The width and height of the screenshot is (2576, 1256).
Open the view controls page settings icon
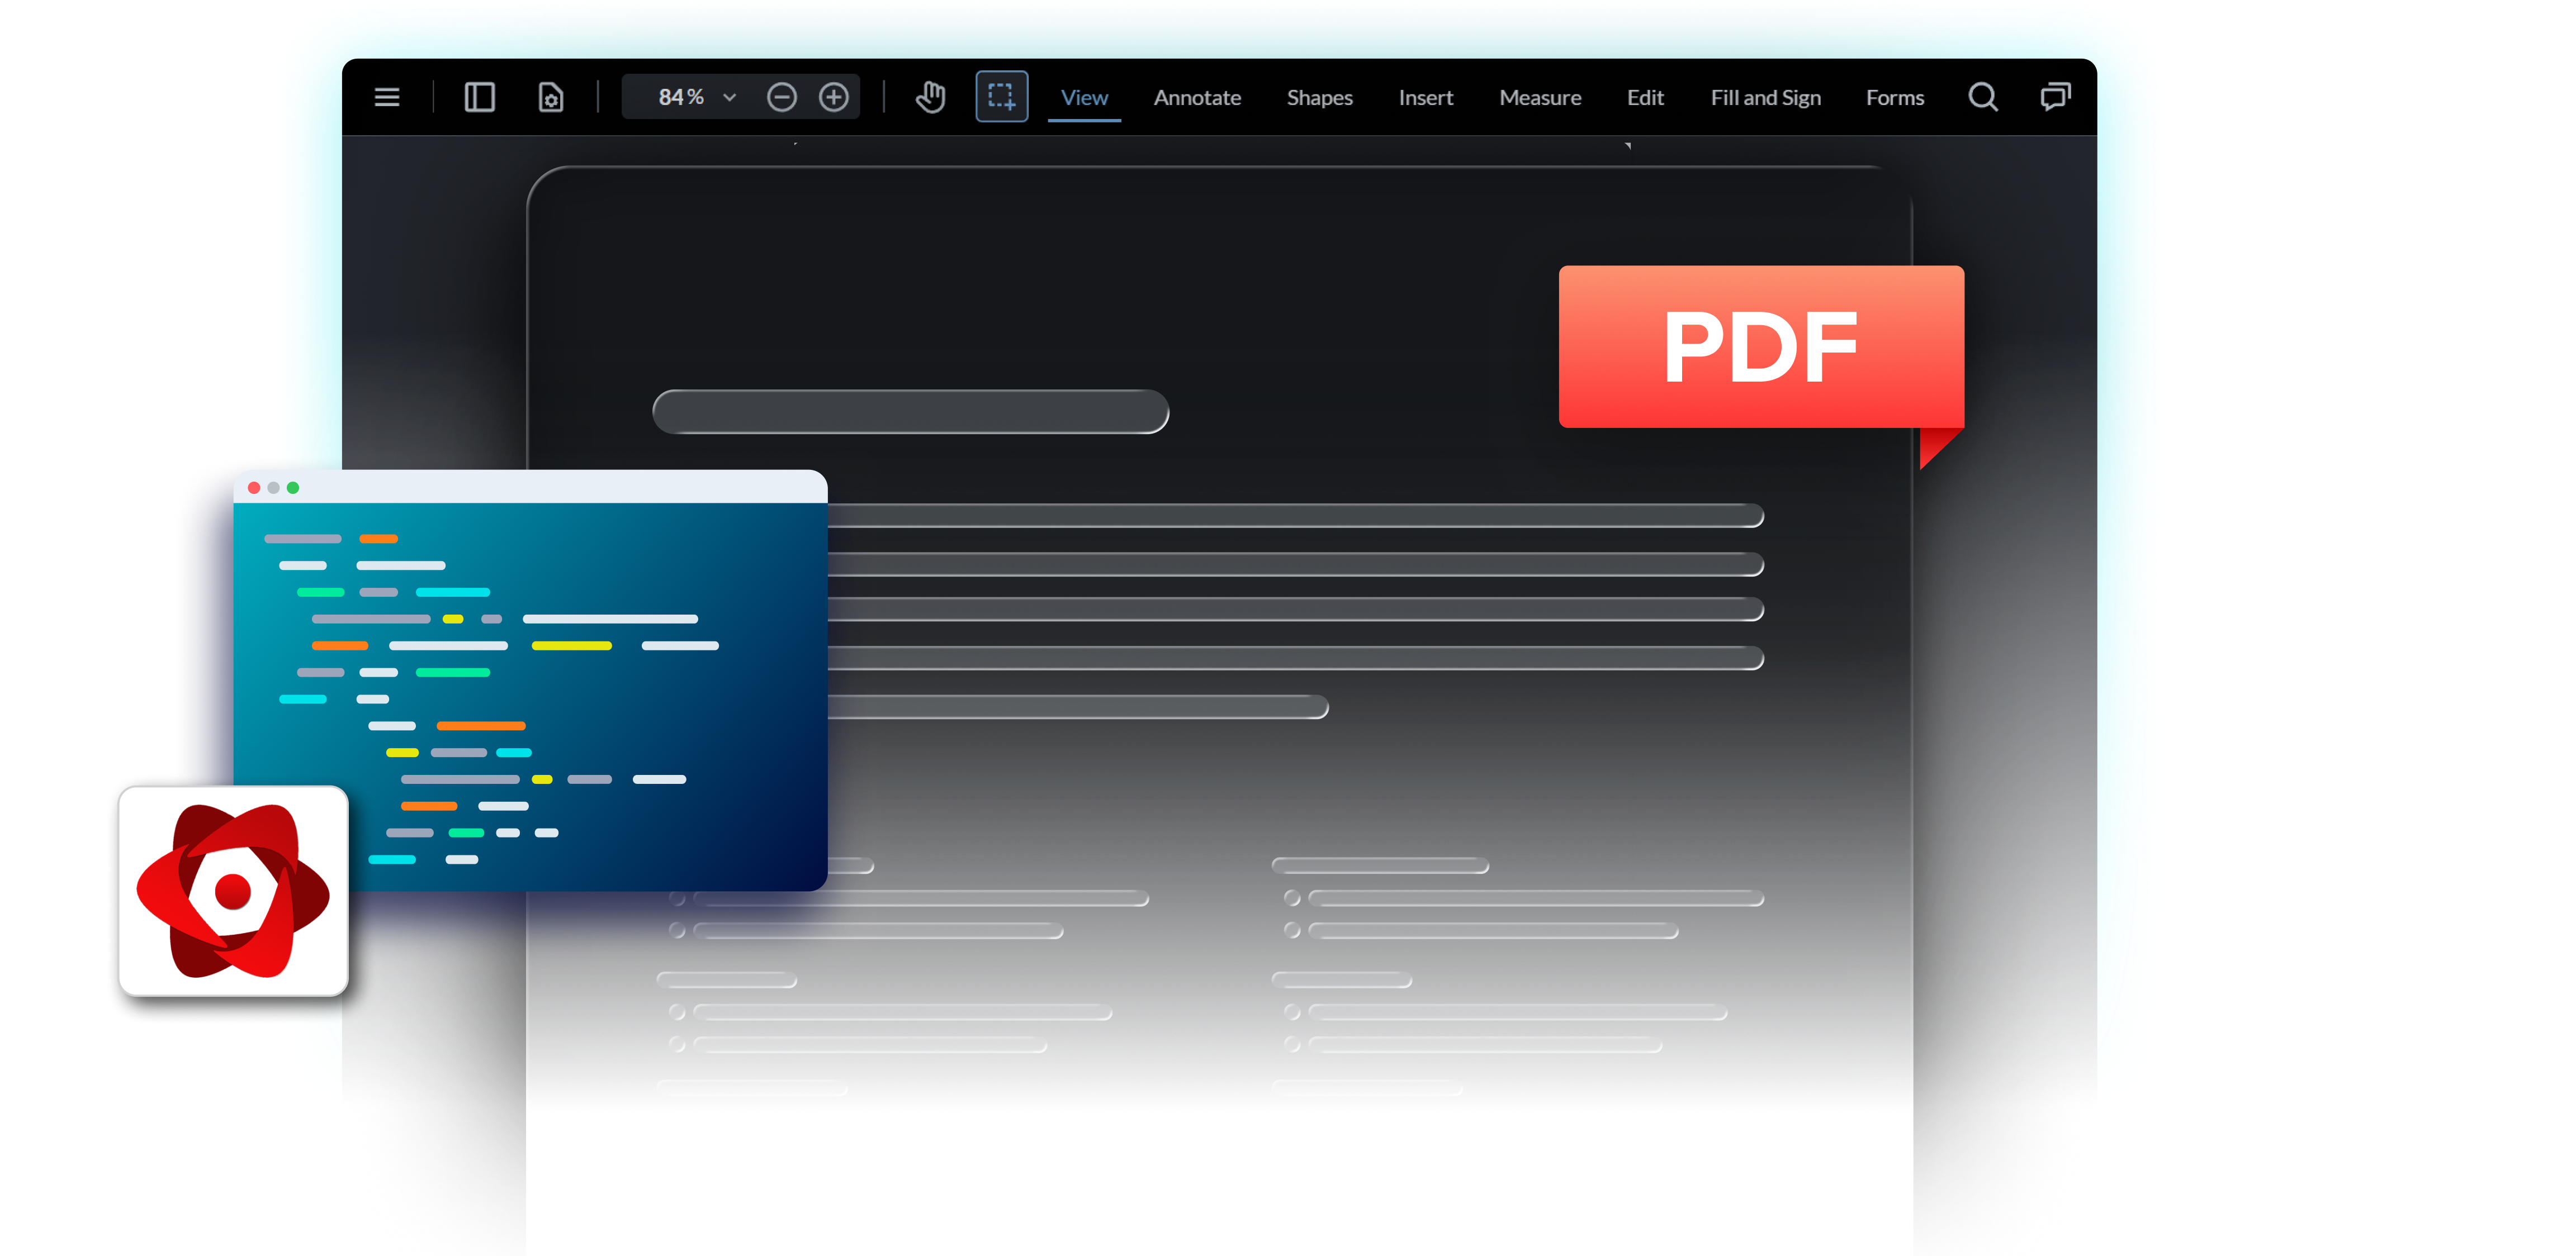coord(550,97)
